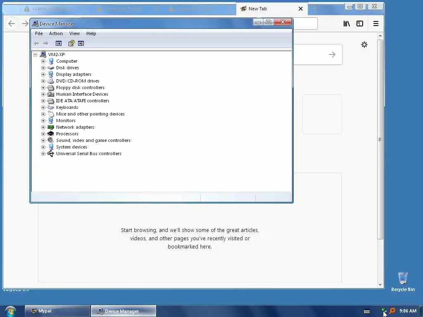Click the USB controllers trident icon
The image size is (423, 317).
(51, 154)
